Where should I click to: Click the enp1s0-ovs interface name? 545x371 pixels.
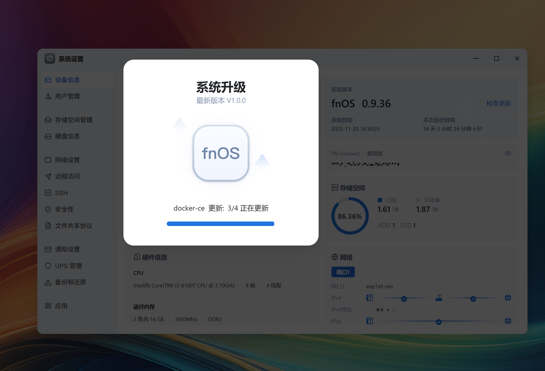pyautogui.click(x=379, y=286)
